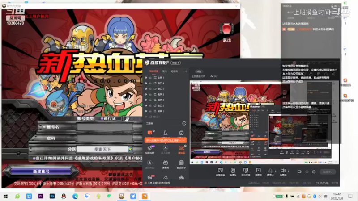358x201 pixels.
Task: Open the flame-shaped toolbox icon
Action: pyautogui.click(x=165, y=177)
